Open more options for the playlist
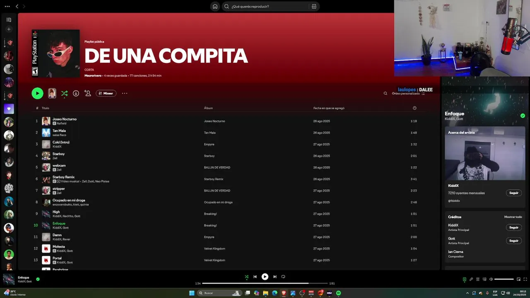 [x=125, y=93]
